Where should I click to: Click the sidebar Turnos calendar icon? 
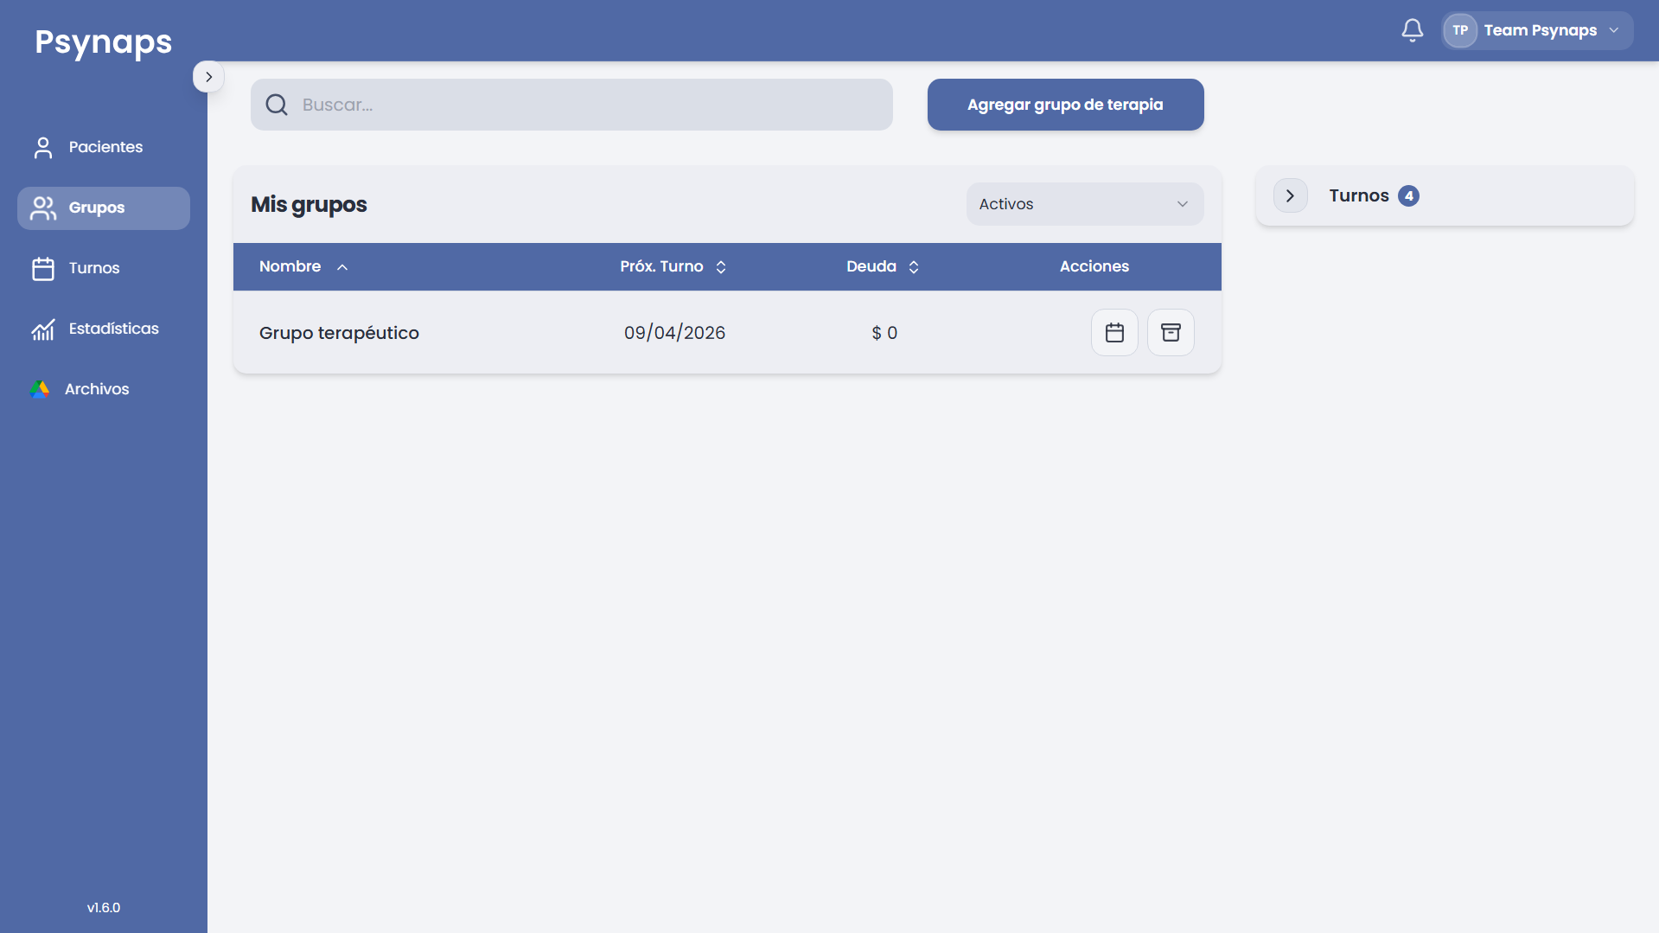43,269
